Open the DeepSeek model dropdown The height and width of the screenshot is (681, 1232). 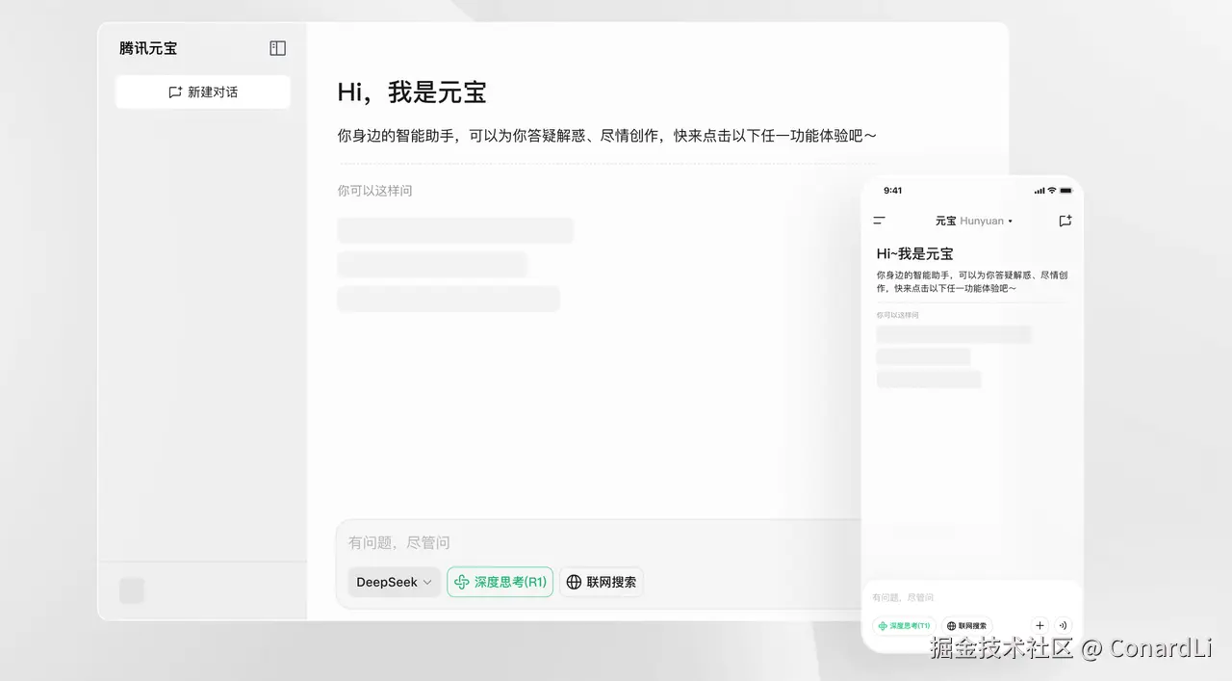394,582
